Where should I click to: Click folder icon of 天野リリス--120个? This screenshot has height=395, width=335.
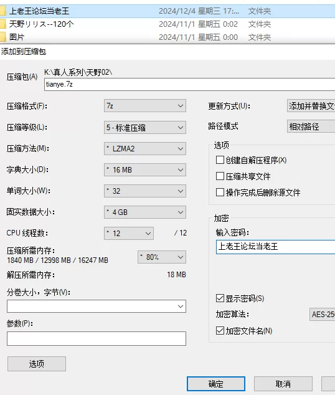2,24
